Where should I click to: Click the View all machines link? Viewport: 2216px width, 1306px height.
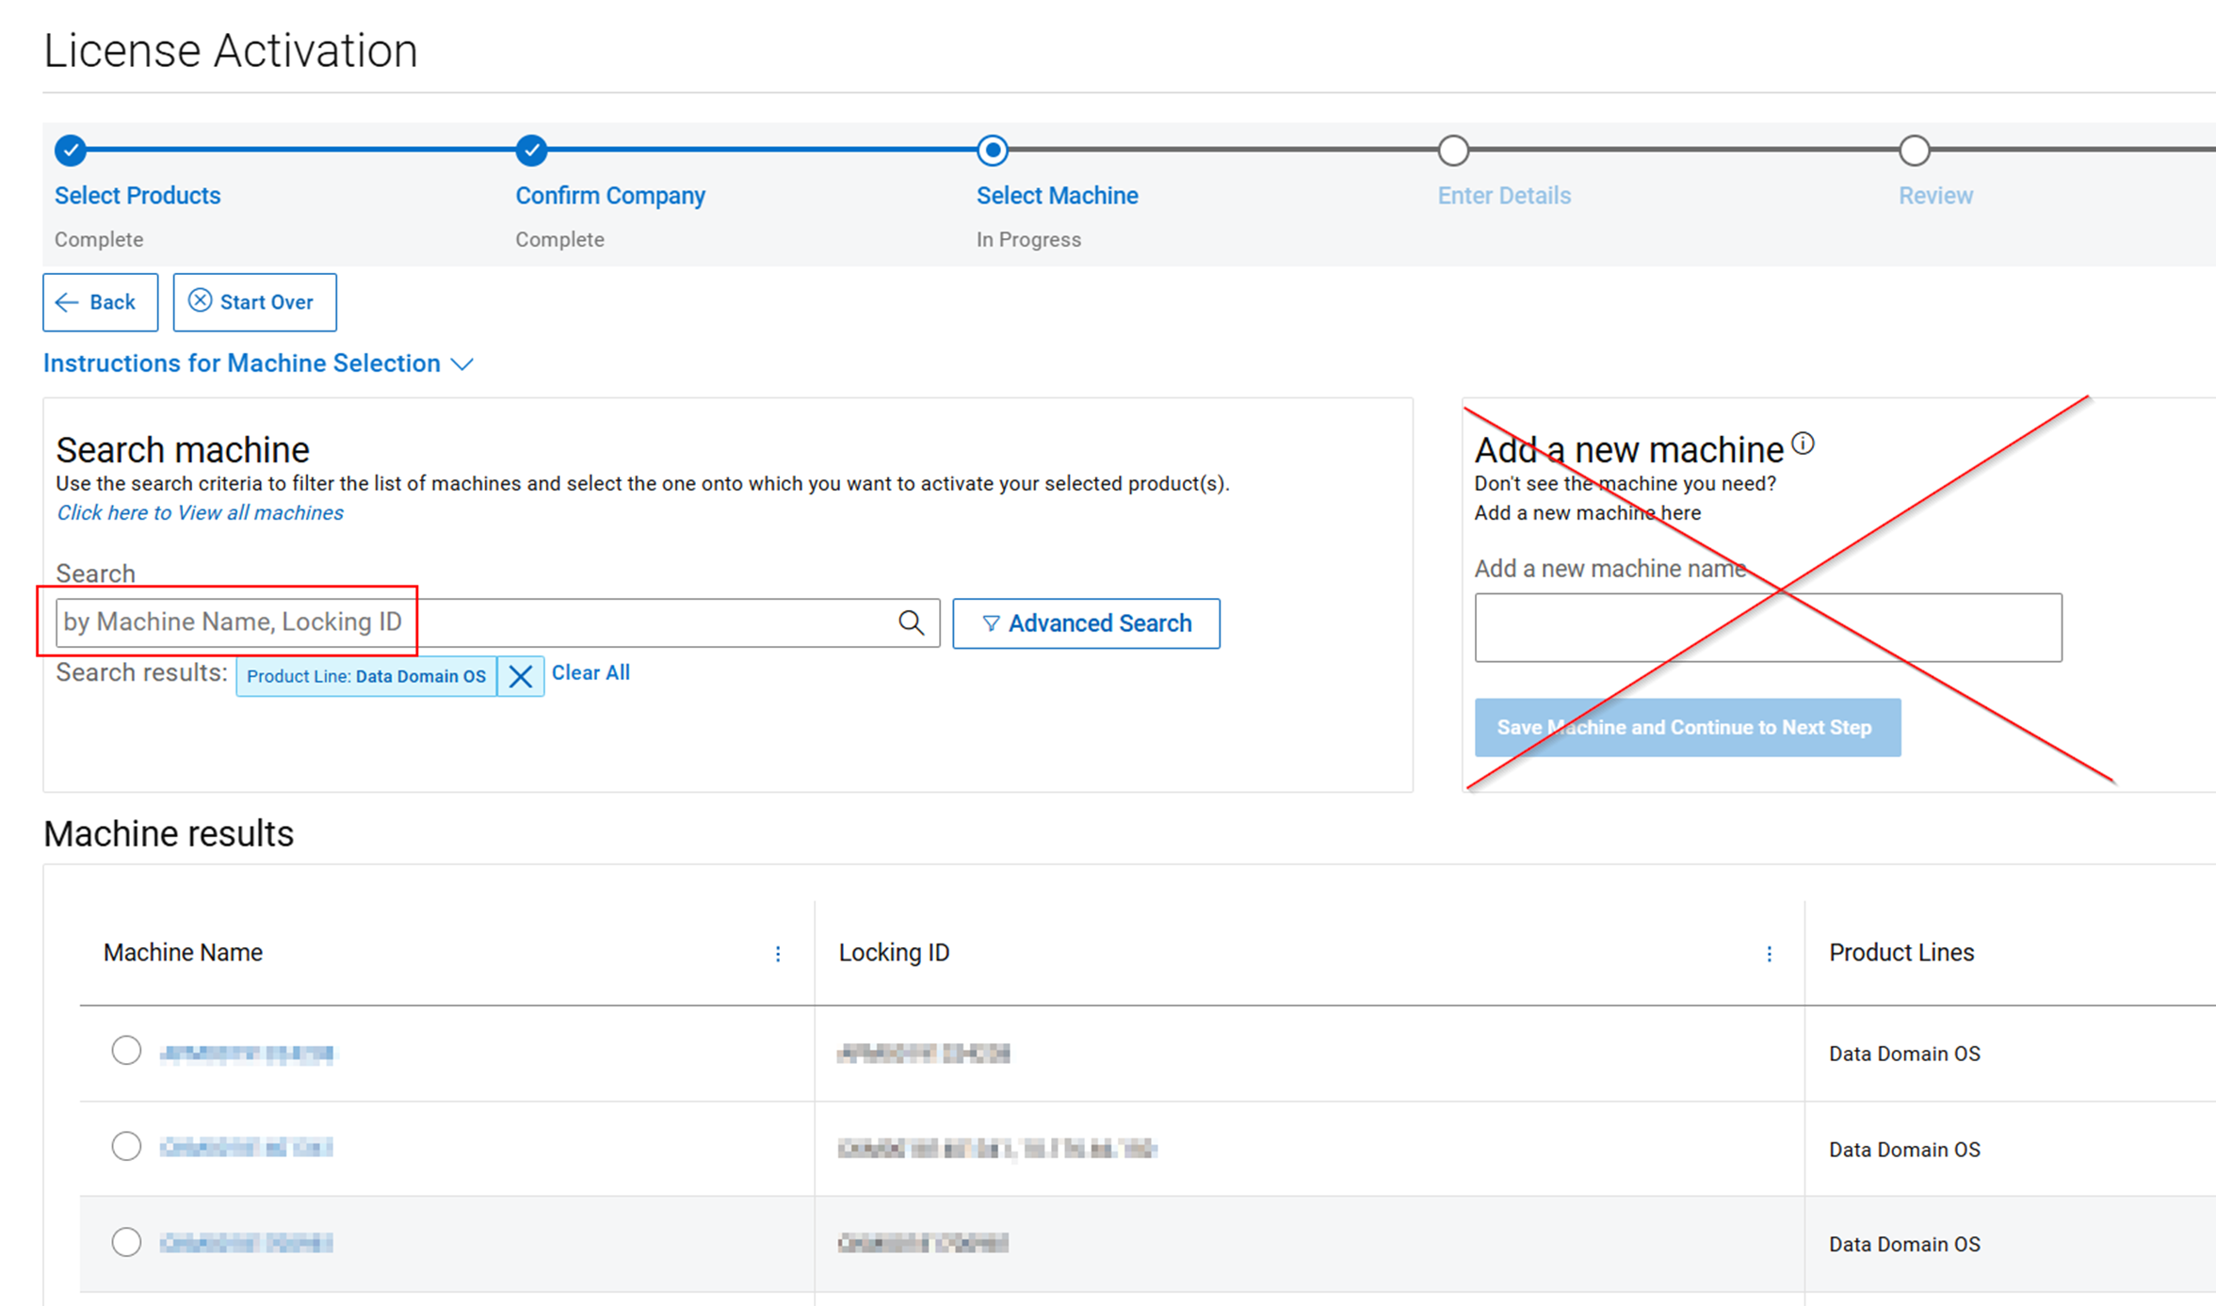tap(200, 512)
